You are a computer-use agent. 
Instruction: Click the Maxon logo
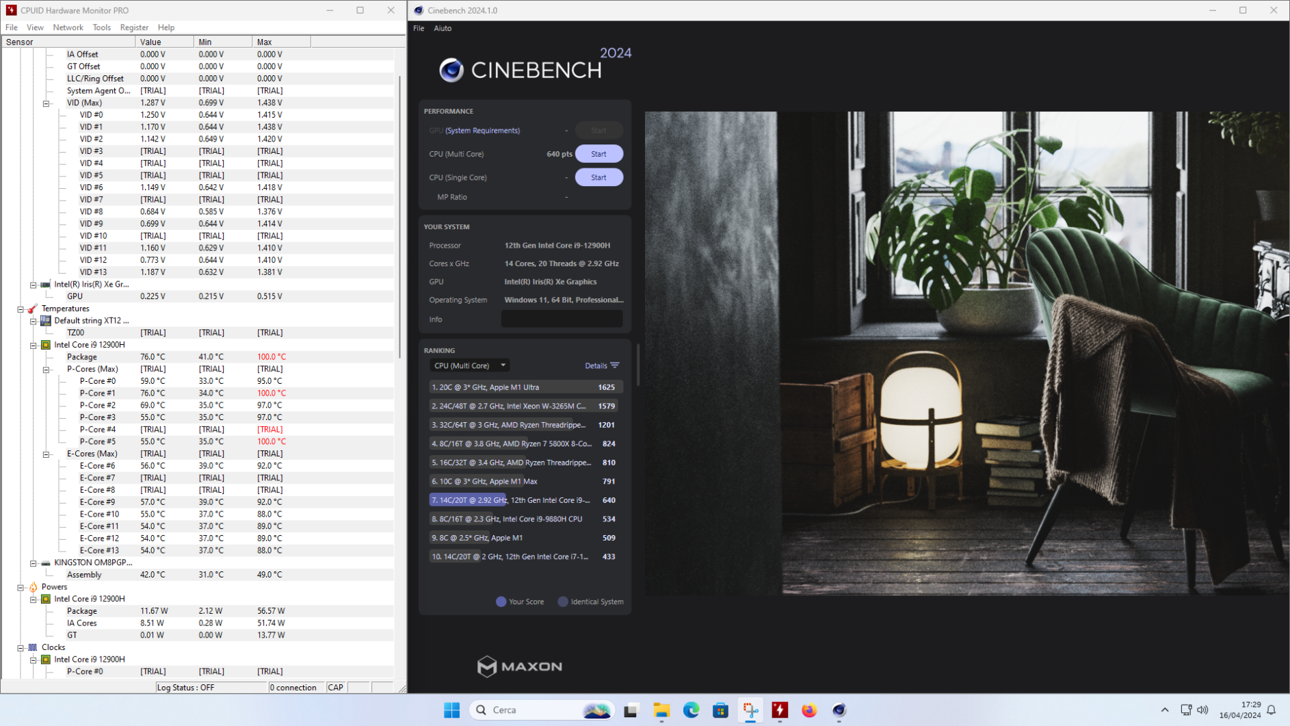tap(520, 666)
